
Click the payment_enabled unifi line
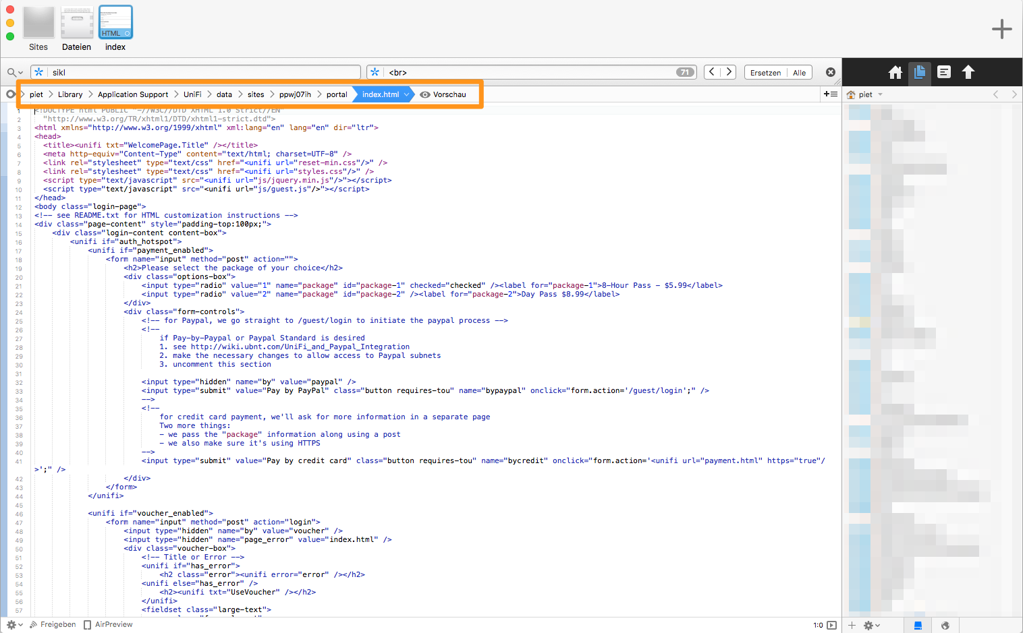click(150, 251)
